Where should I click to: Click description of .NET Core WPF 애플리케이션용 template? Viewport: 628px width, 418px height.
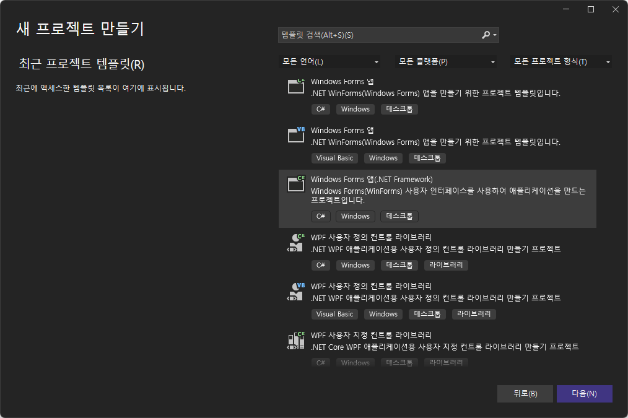pos(445,347)
